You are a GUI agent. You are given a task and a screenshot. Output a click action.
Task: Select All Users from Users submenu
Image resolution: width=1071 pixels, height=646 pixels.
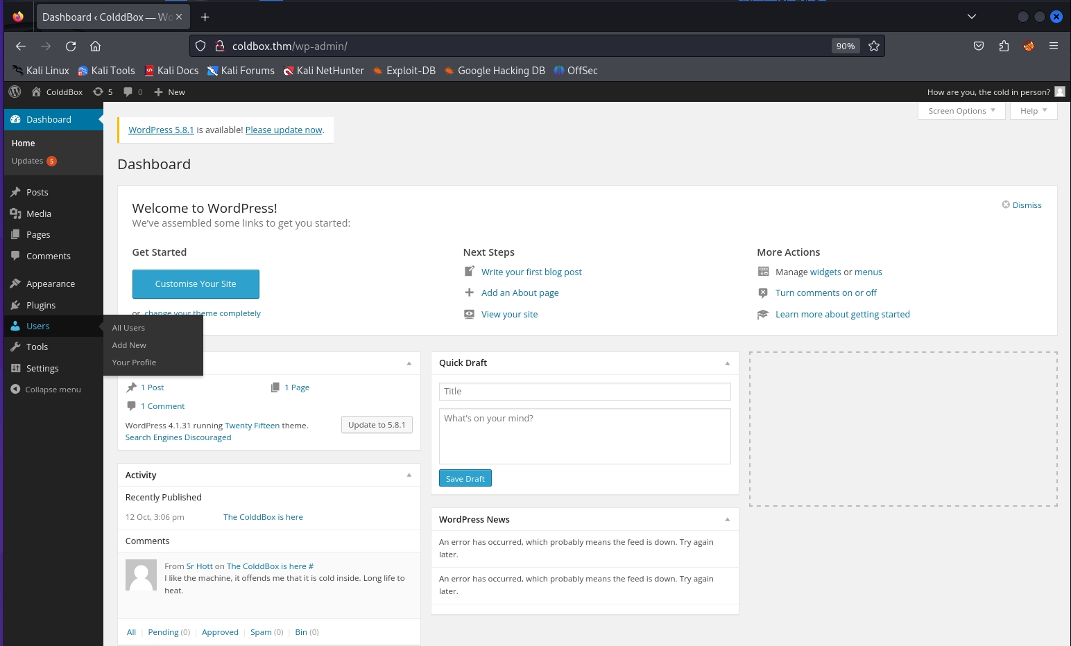click(x=128, y=328)
